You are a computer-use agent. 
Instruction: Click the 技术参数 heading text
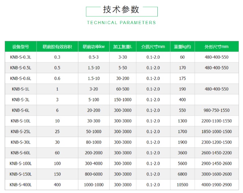click(x=121, y=10)
